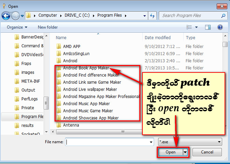
Task: Click file list scroll up arrow
Action: click(225, 36)
